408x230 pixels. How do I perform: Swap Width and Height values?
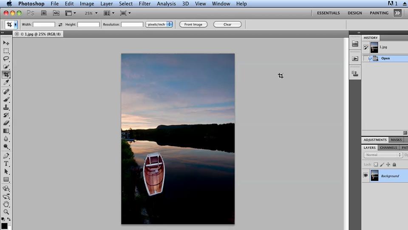(60, 25)
